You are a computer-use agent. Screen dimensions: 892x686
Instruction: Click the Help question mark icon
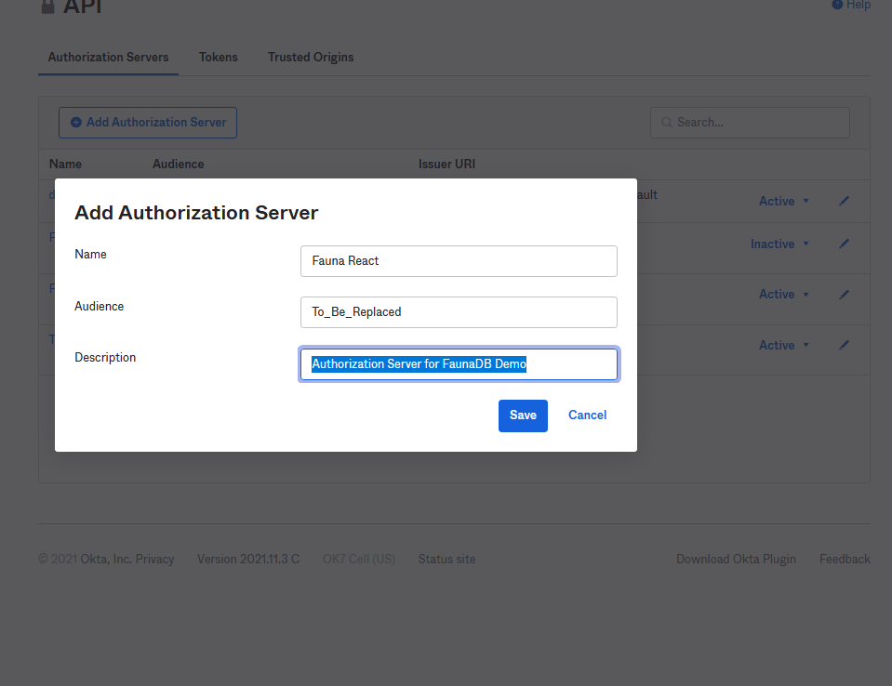(x=837, y=5)
